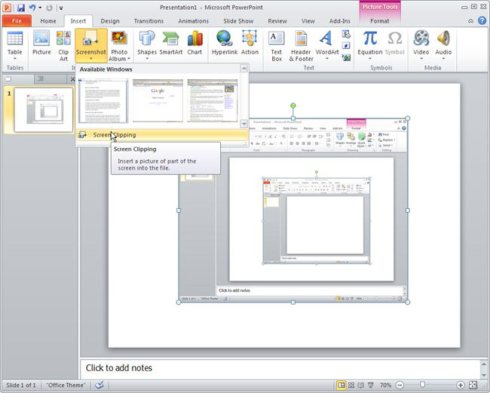The width and height of the screenshot is (490, 393).
Task: Close the slides pane with the X
Action: 72,79
